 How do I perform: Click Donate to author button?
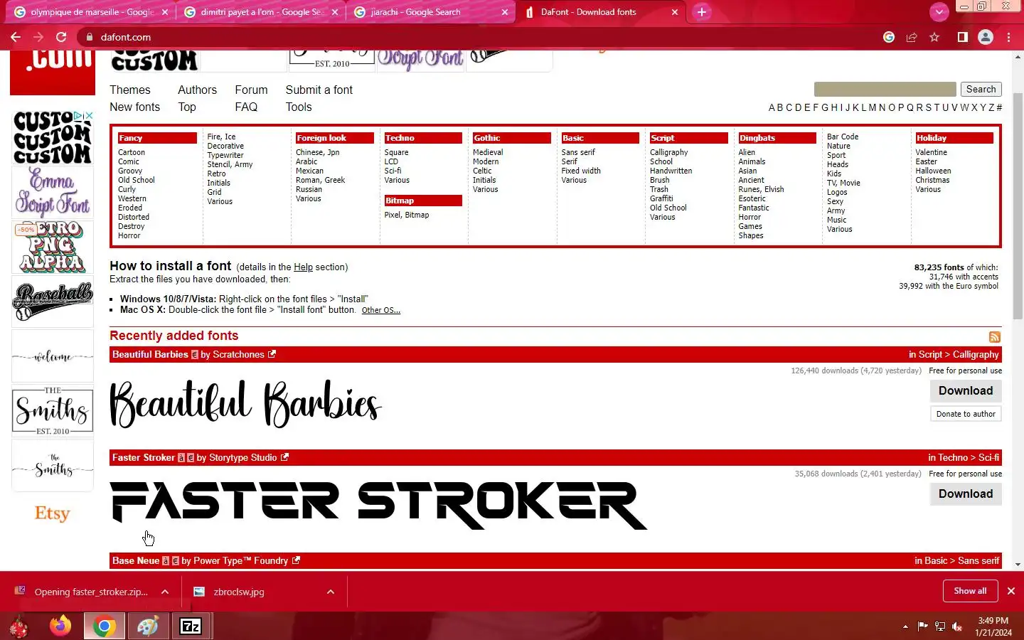966,414
